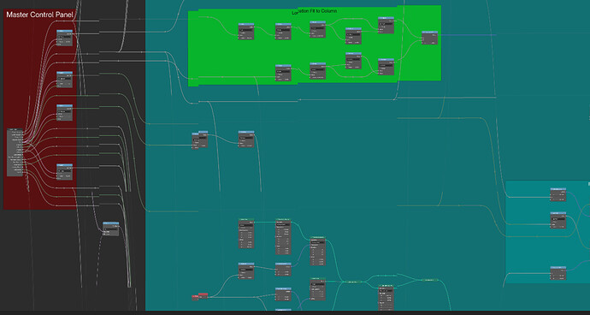Select the topmost blue-header node in Master Control Panel
Image resolution: width=590 pixels, height=315 pixels.
[x=64, y=38]
